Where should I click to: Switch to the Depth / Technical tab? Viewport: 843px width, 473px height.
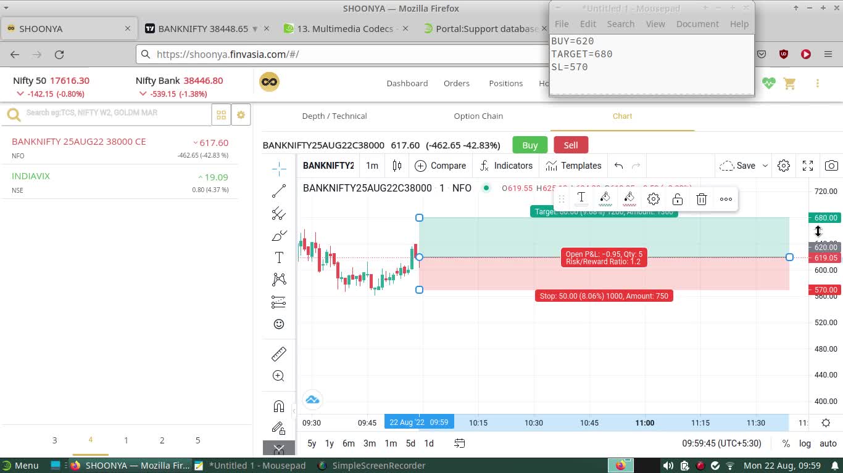click(334, 116)
